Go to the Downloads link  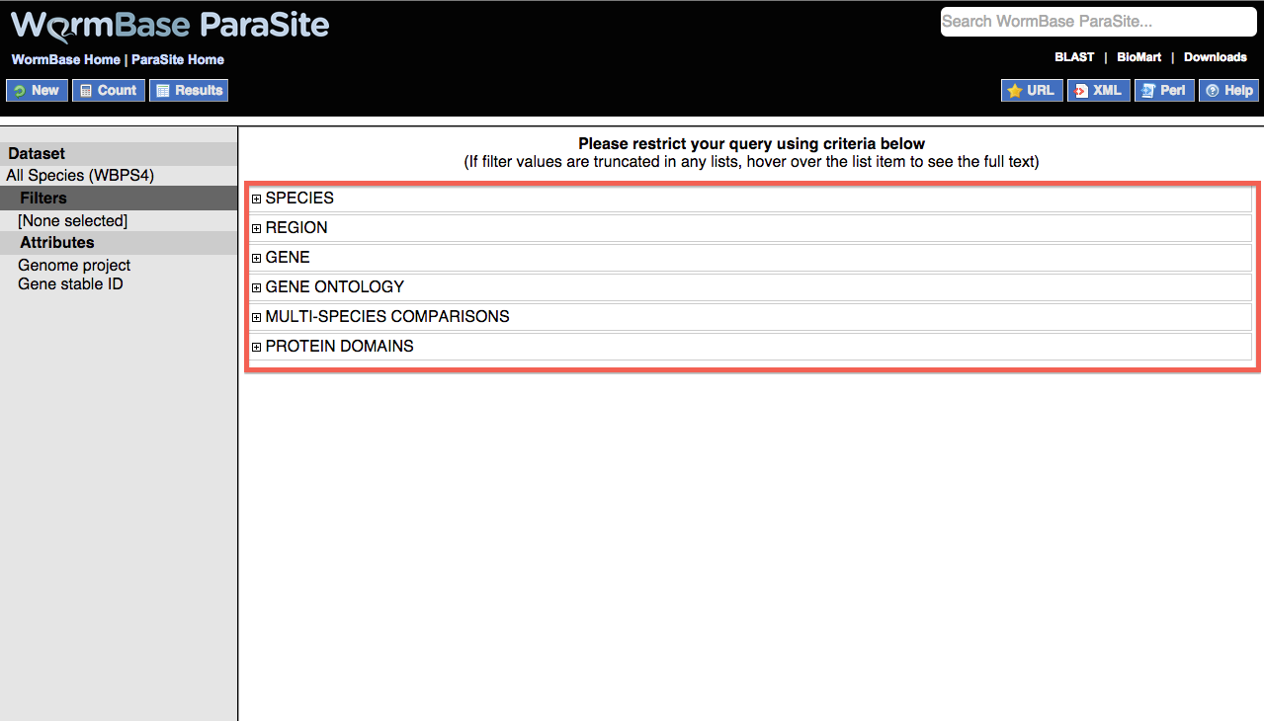1215,57
